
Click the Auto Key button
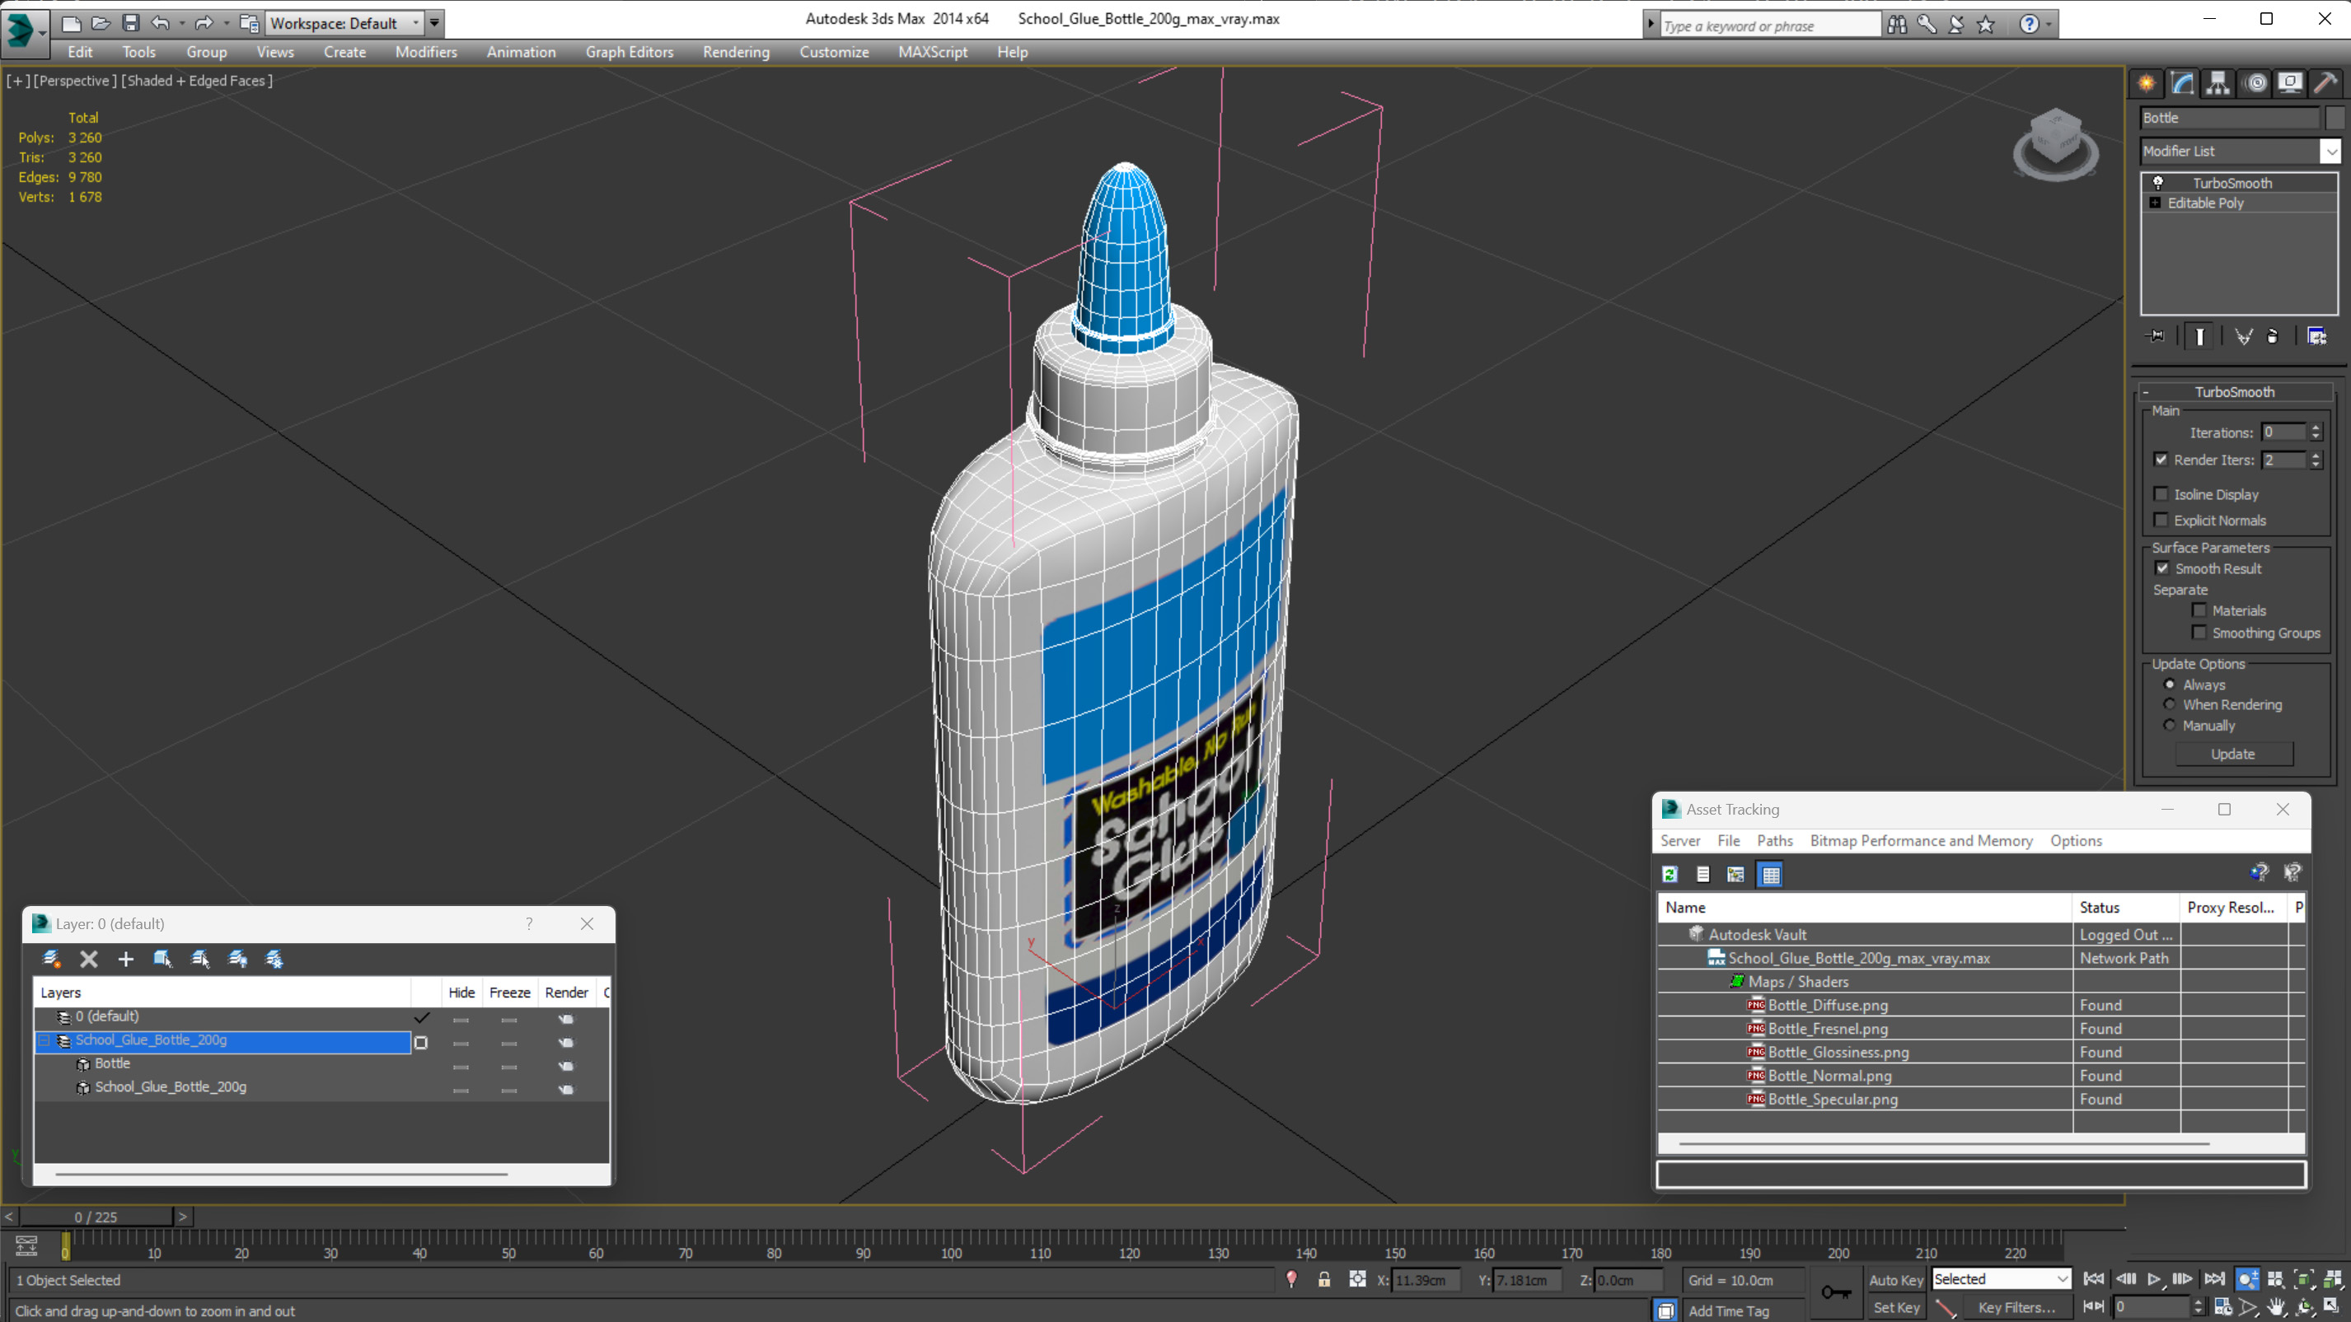(1895, 1280)
